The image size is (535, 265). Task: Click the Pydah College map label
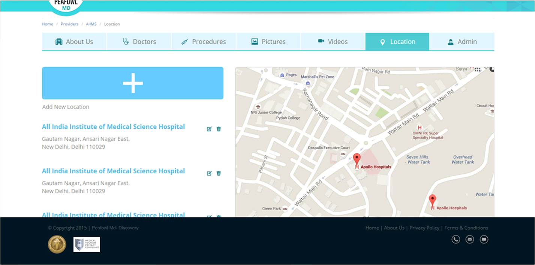[x=288, y=118]
